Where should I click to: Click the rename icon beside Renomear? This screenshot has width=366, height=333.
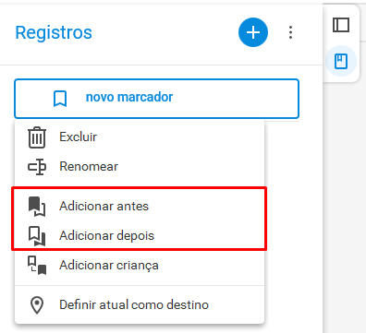(x=37, y=167)
